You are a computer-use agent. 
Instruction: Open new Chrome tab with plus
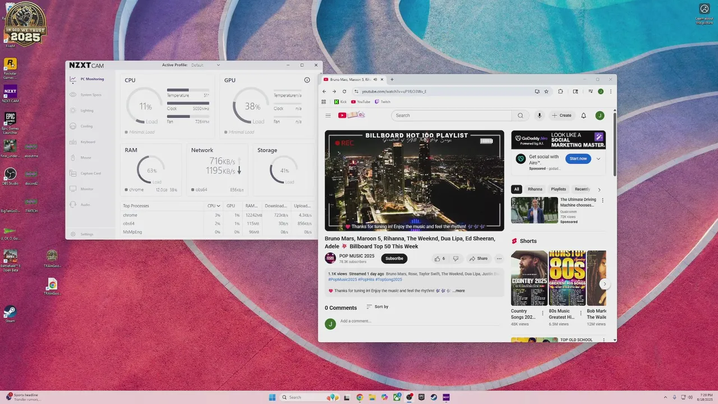click(x=392, y=80)
